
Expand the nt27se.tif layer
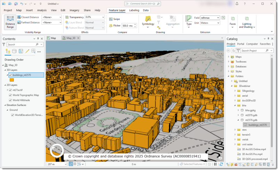click(7, 90)
